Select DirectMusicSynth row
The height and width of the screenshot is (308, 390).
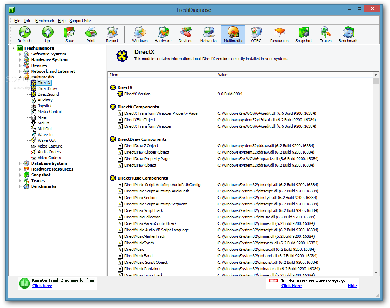241,243
